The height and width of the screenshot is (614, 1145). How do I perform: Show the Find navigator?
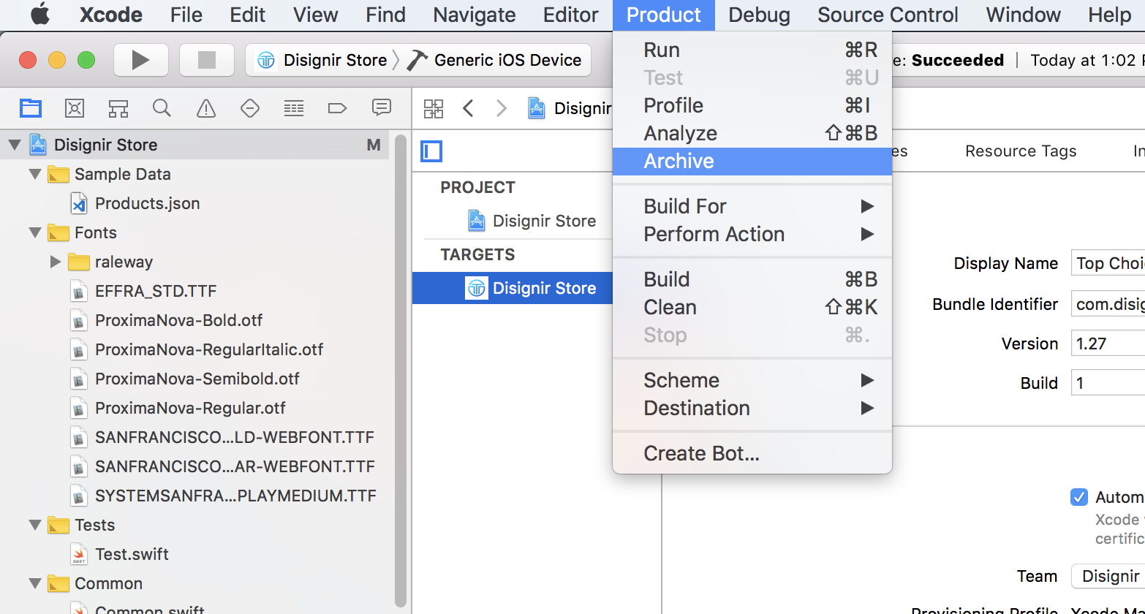coord(162,109)
